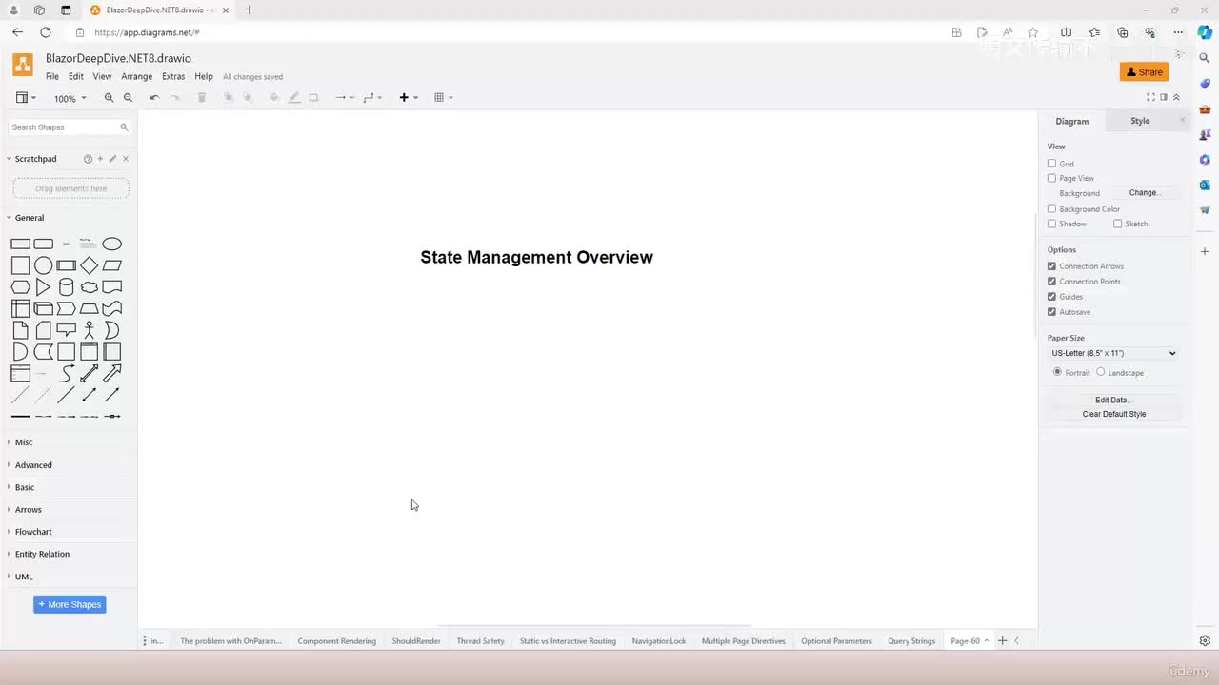Open the Paper Size dropdown
1219x685 pixels.
pos(1113,353)
